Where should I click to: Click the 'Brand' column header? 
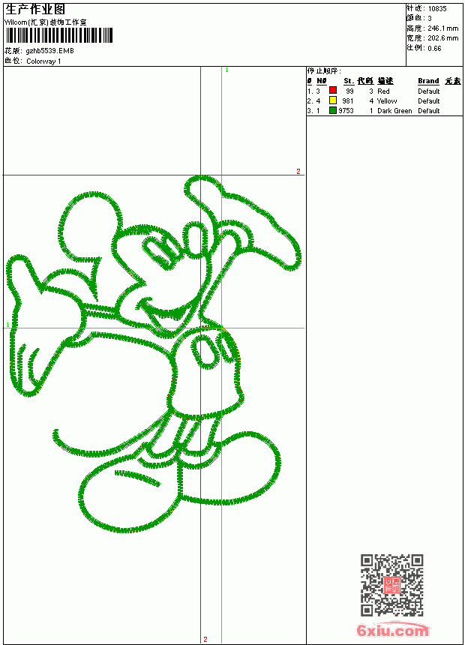pos(428,81)
